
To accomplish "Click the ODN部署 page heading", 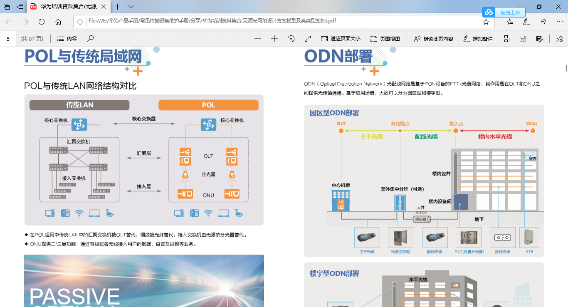I will click(338, 57).
